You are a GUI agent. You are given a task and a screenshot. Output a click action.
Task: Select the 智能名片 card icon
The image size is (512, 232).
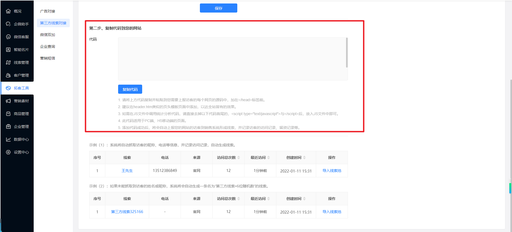click(8, 50)
